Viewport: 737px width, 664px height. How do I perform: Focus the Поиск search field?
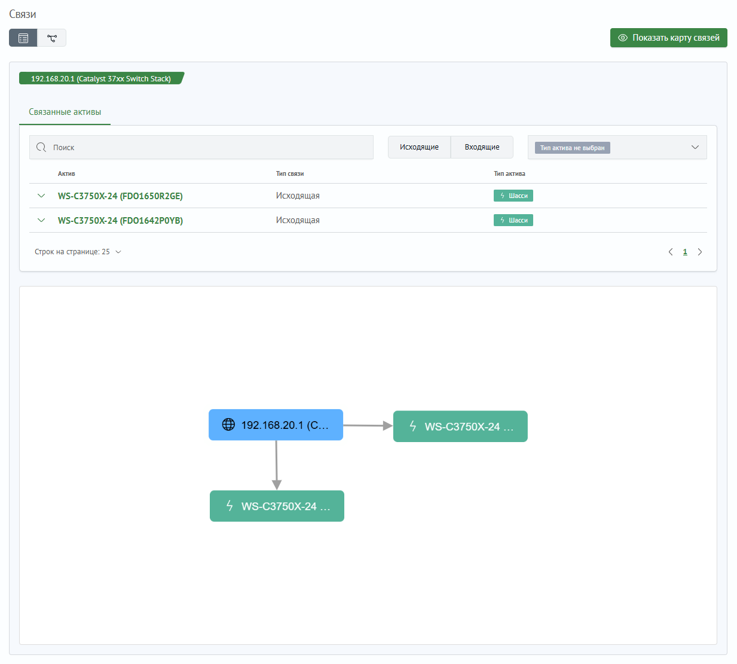201,147
